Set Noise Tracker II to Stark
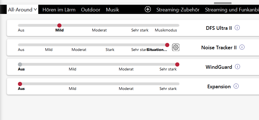This screenshot has width=259, height=120. coord(110,45)
